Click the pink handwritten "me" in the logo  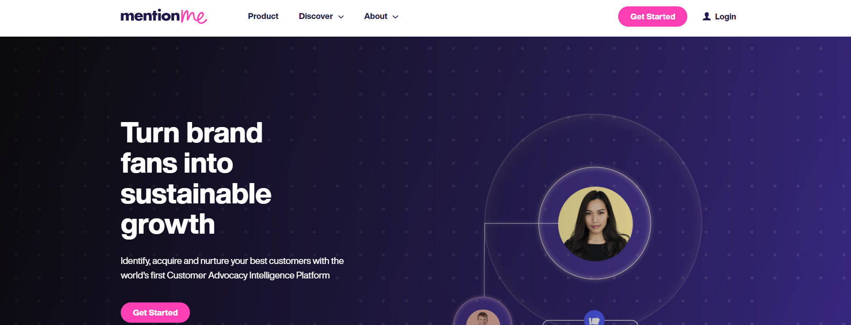[194, 17]
